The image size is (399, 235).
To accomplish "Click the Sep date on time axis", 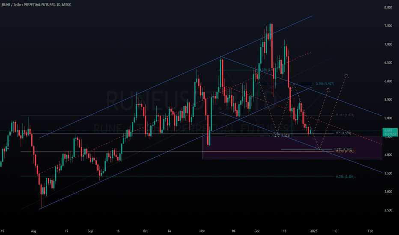I will 90,231.
